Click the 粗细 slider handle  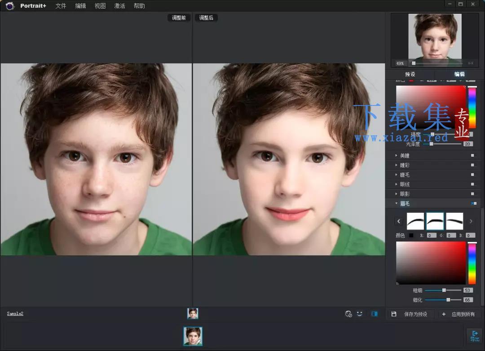coord(444,290)
